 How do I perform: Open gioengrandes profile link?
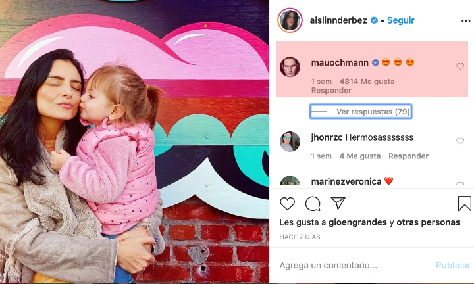357,222
